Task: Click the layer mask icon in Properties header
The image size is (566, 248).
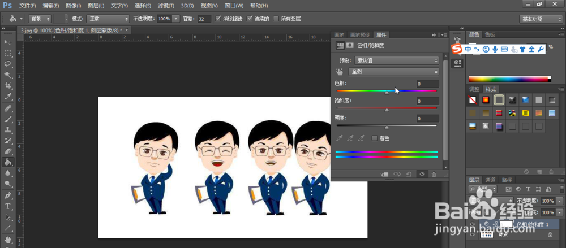Action: click(350, 45)
